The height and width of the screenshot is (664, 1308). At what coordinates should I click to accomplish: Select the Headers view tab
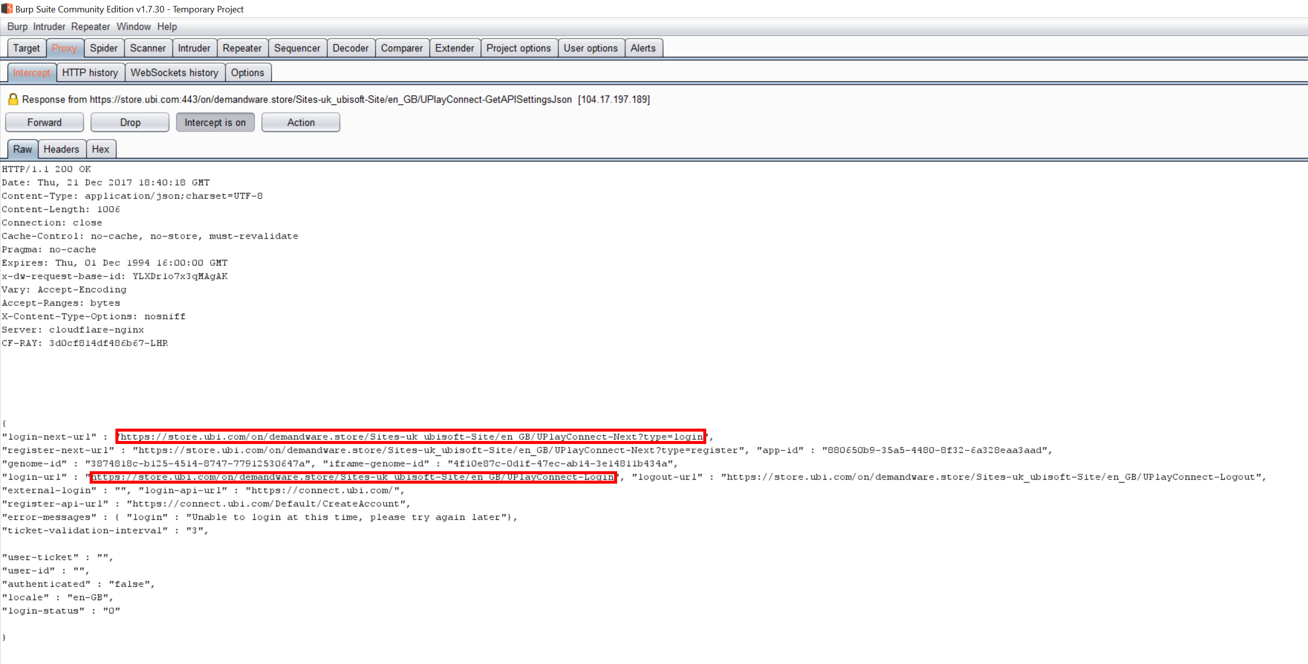click(x=61, y=149)
